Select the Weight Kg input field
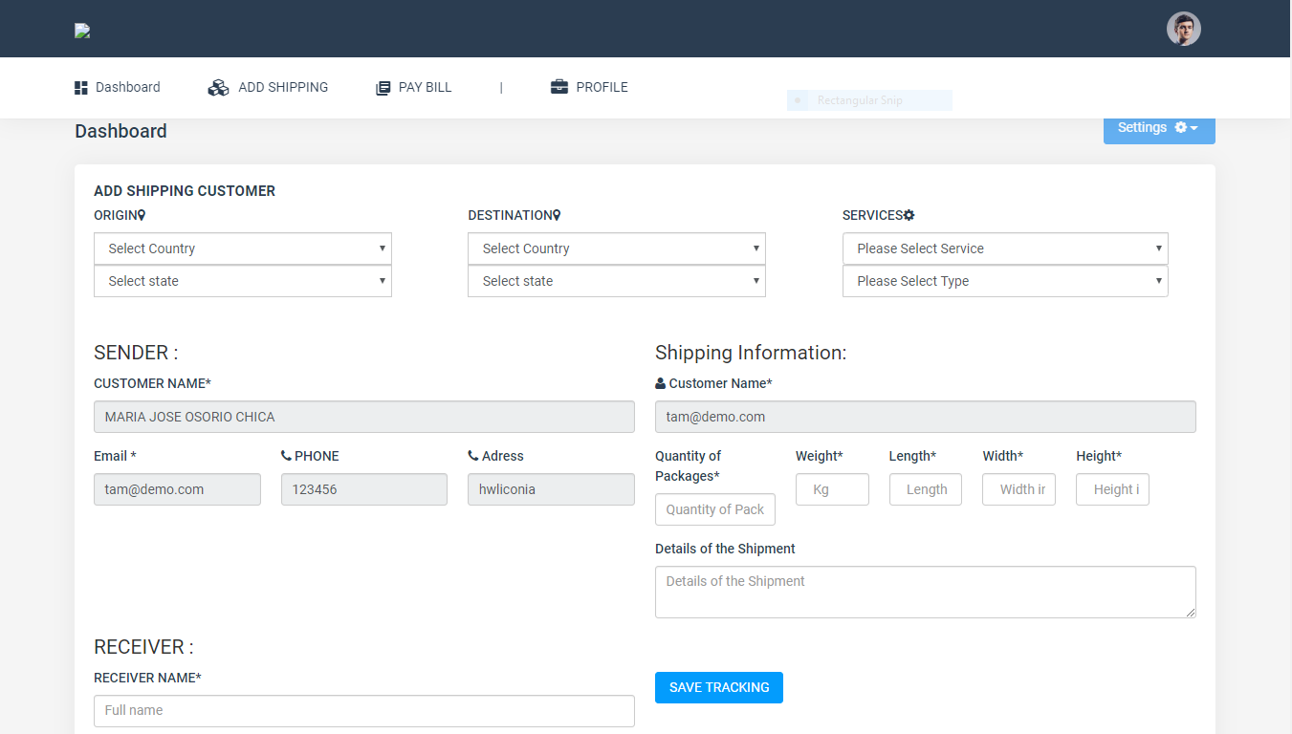The image size is (1292, 734). (x=832, y=489)
